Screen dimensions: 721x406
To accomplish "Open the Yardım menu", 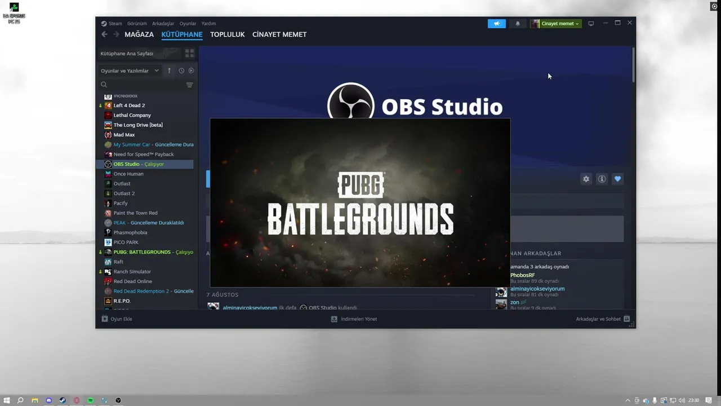I will tap(209, 24).
